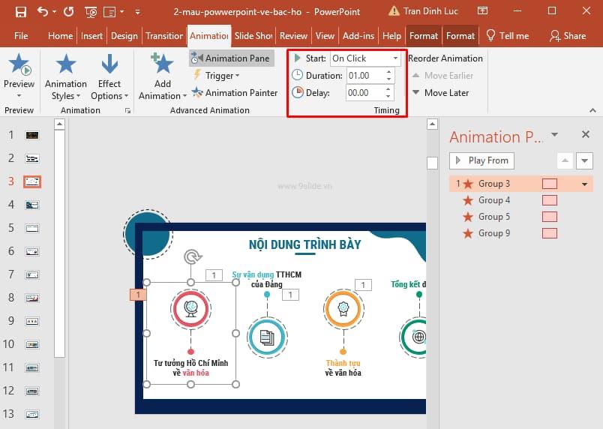The image size is (603, 429).
Task: Click the Duration value field
Action: point(365,76)
